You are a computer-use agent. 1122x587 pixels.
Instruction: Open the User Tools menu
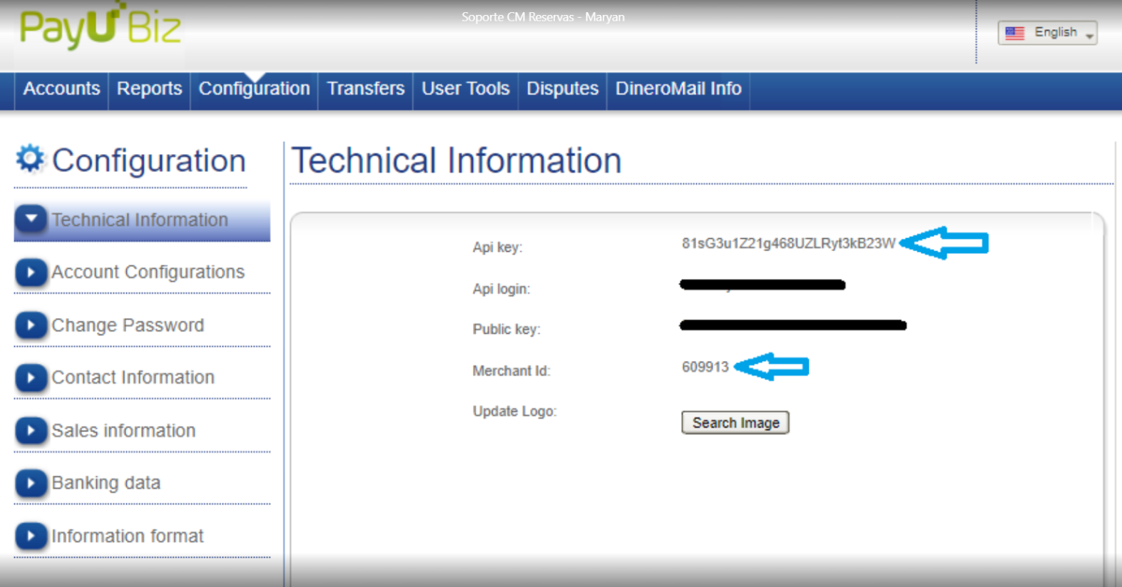coord(465,88)
